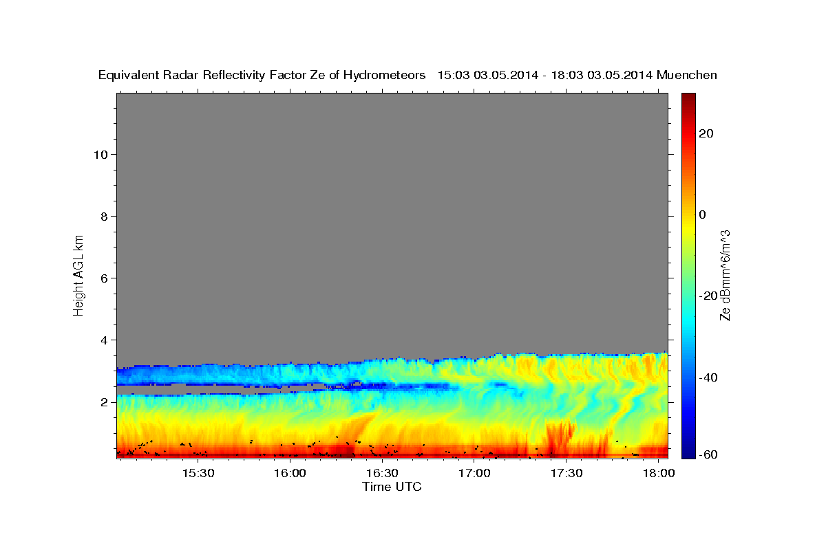The width and height of the screenshot is (826, 550).
Task: Click the date range text "15:03 03.05.2014 - 18:03 03.05.2014"
Action: click(546, 76)
